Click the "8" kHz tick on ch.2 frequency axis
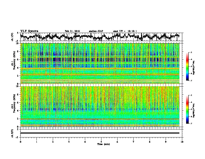 [18, 95]
